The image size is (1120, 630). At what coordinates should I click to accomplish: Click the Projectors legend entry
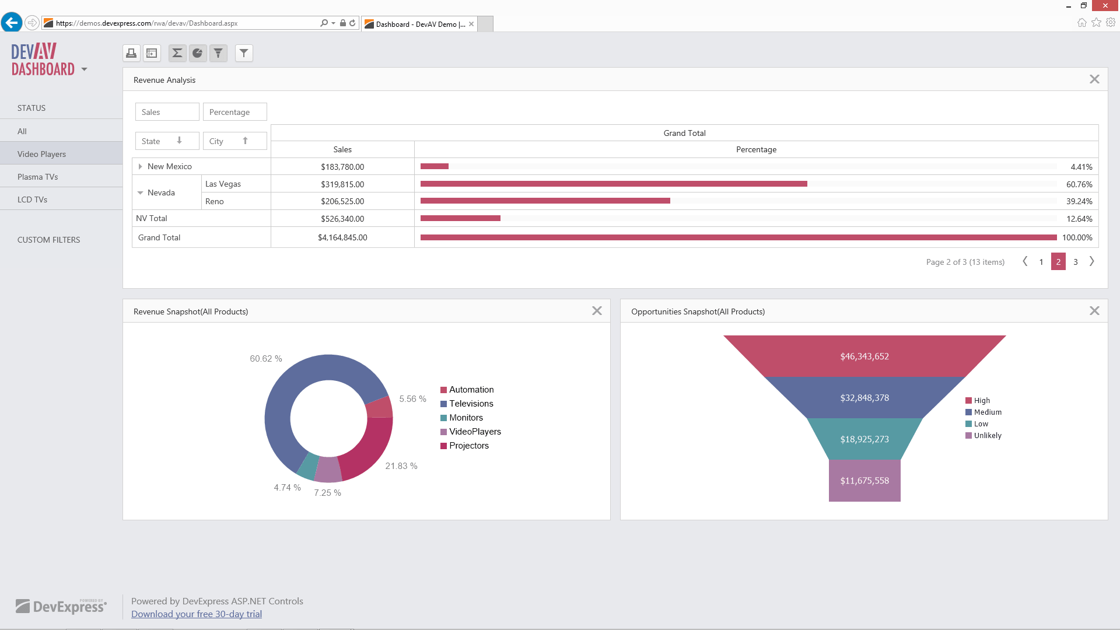pos(464,446)
